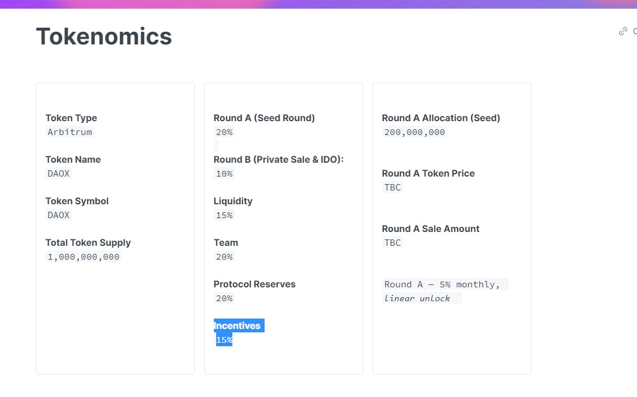Click the 1,000,000,000 total supply value

(x=84, y=257)
